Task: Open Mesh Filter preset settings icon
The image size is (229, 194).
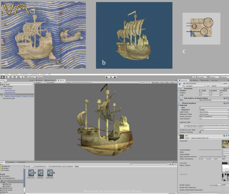Action: pos(227,98)
